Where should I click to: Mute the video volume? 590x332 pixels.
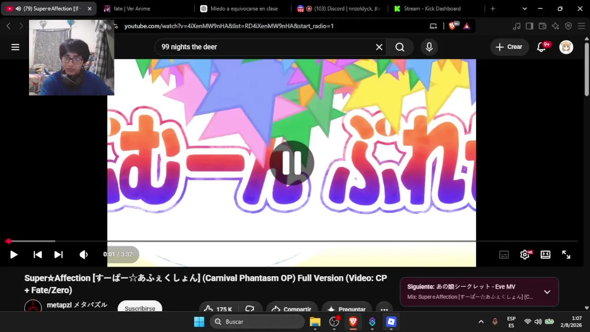[83, 255]
